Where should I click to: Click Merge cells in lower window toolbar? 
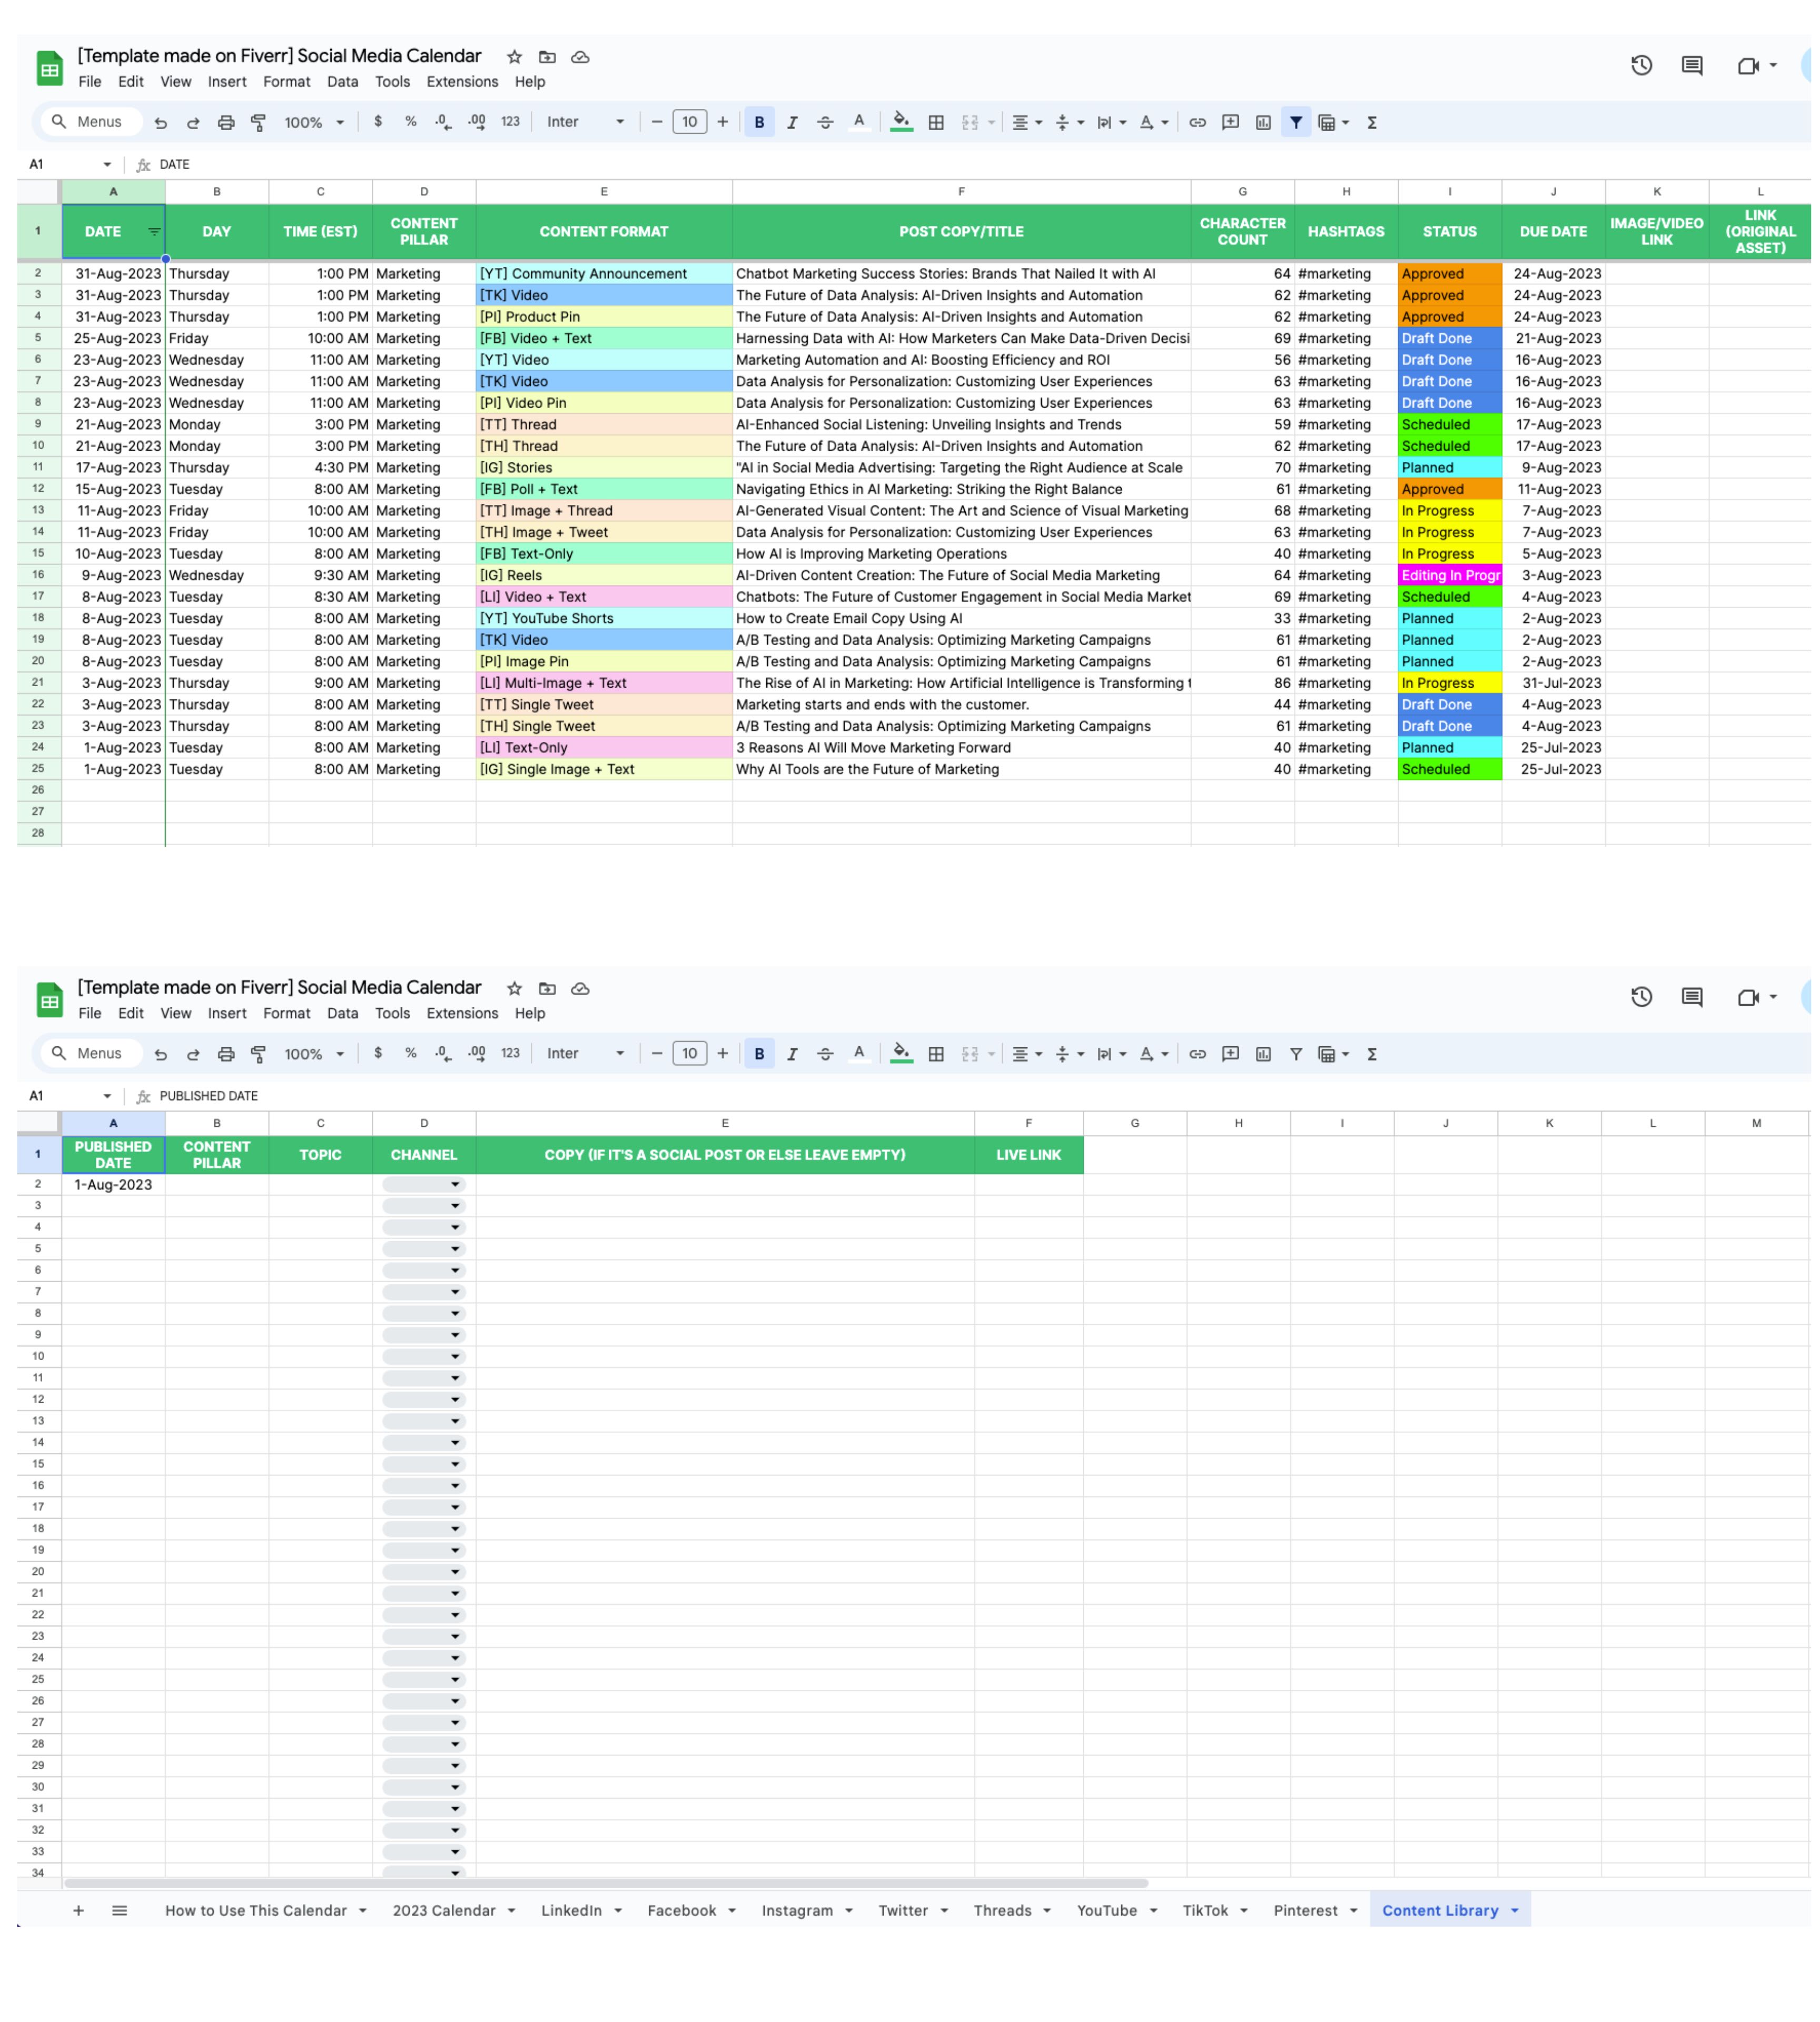pyautogui.click(x=970, y=1054)
